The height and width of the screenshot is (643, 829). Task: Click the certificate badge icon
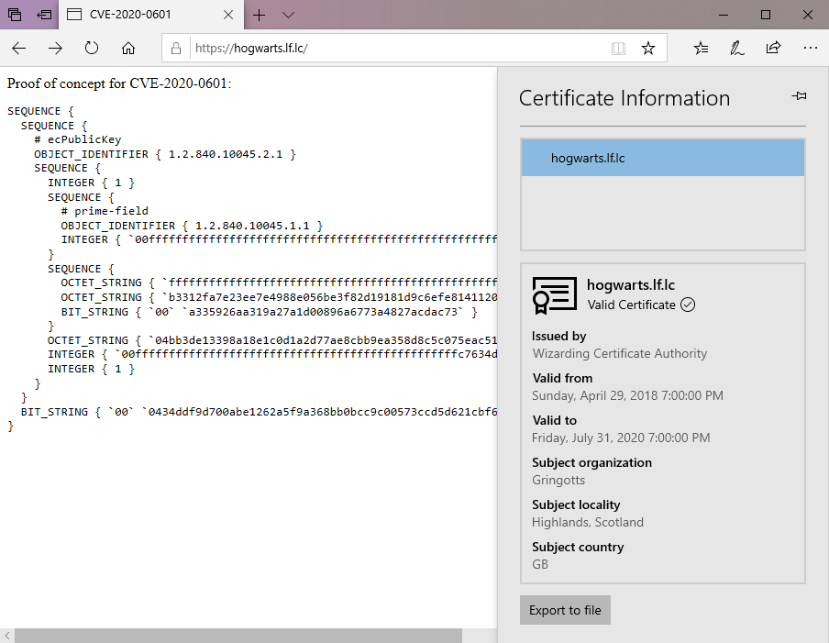pos(555,295)
